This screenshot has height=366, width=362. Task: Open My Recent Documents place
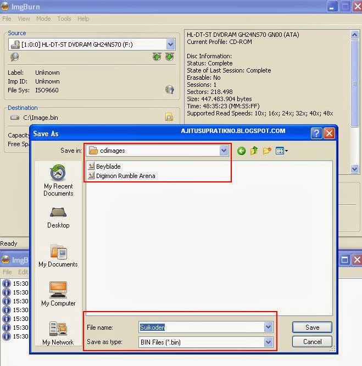[x=58, y=180]
